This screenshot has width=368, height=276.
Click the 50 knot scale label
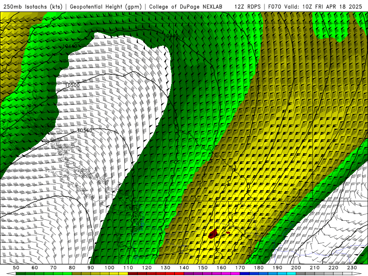(x=16, y=268)
